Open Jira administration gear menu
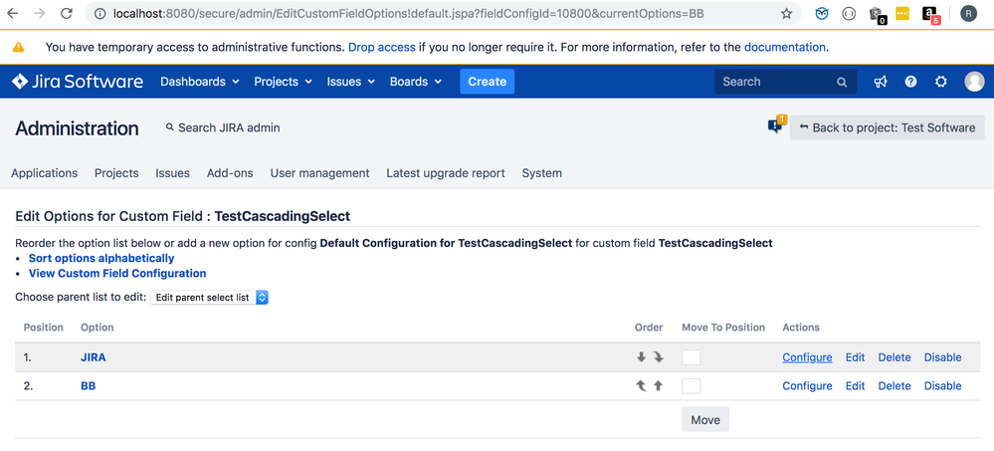 (941, 82)
